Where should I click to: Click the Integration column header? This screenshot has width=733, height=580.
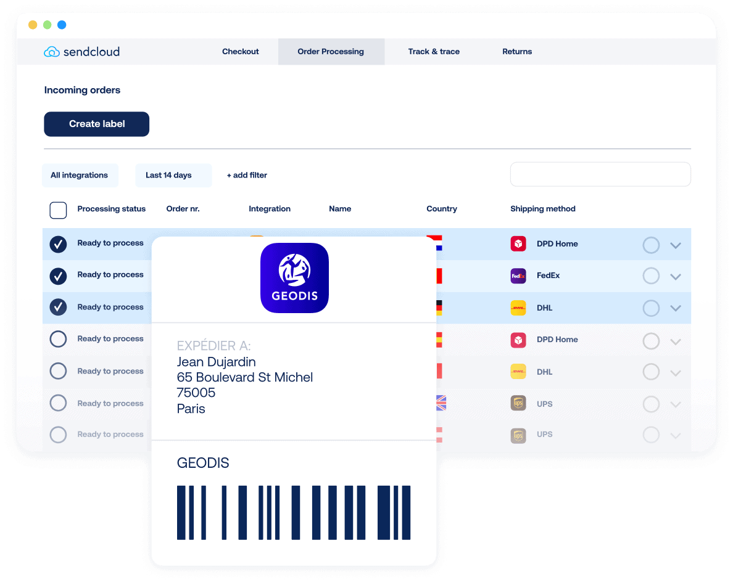click(x=269, y=209)
